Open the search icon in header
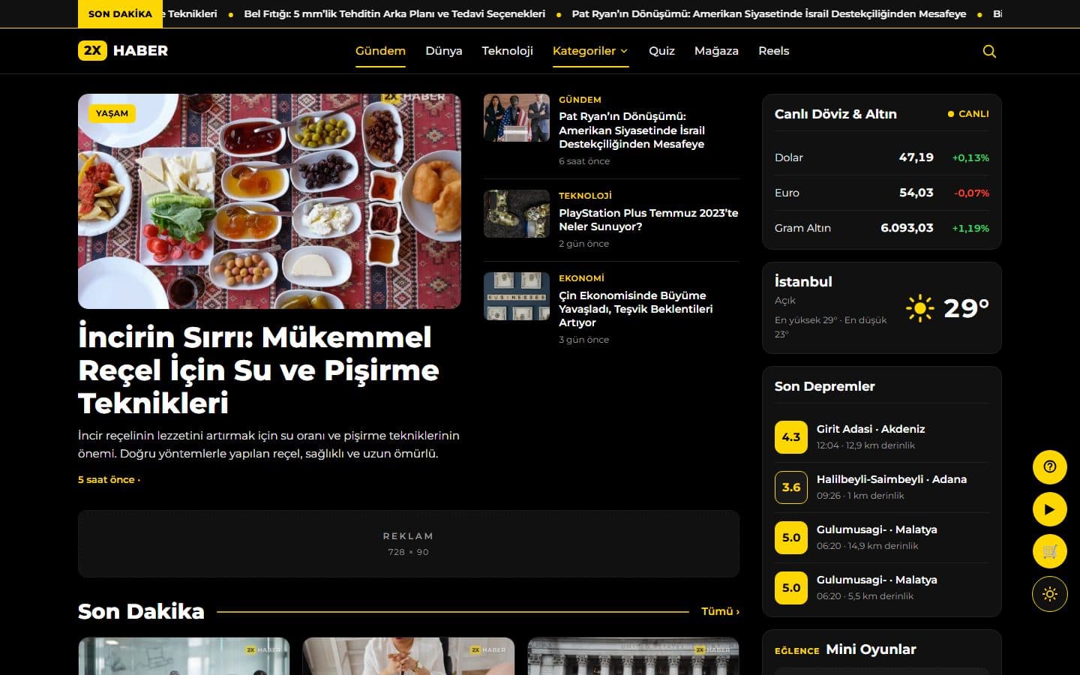This screenshot has height=675, width=1080. [989, 51]
